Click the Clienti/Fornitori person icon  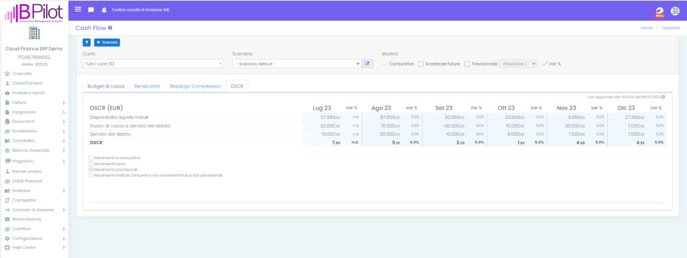[x=7, y=83]
